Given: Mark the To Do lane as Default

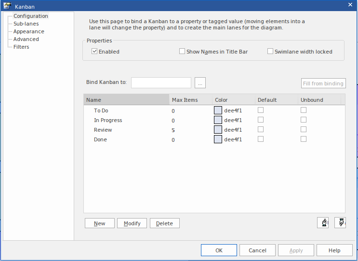Looking at the screenshot, I should [261, 110].
